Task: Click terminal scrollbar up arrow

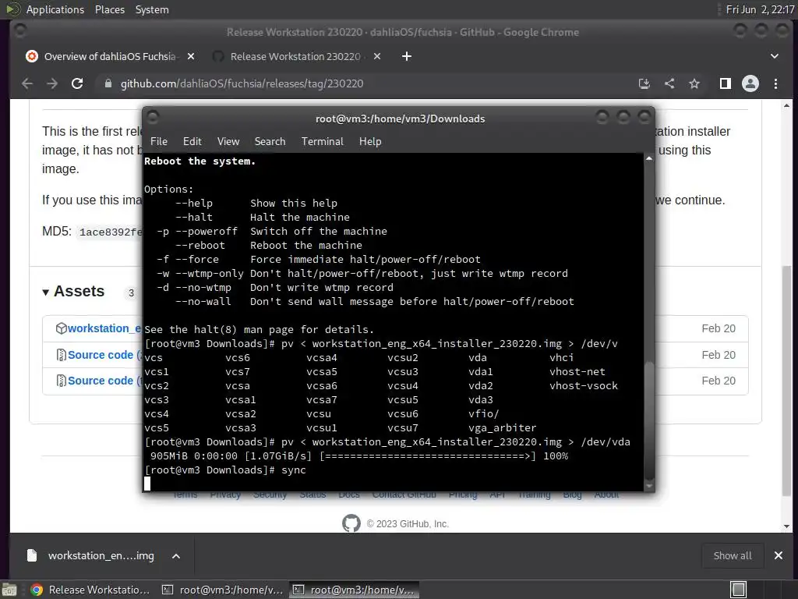Action: click(649, 158)
